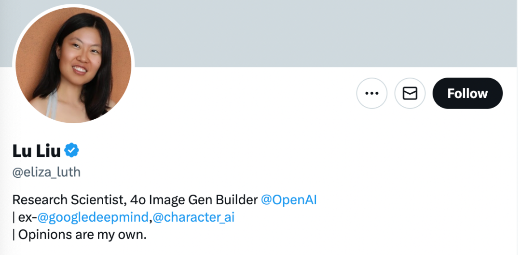Click the ex- prefix in the bio
Screen dimensions: 521x255
(27, 217)
